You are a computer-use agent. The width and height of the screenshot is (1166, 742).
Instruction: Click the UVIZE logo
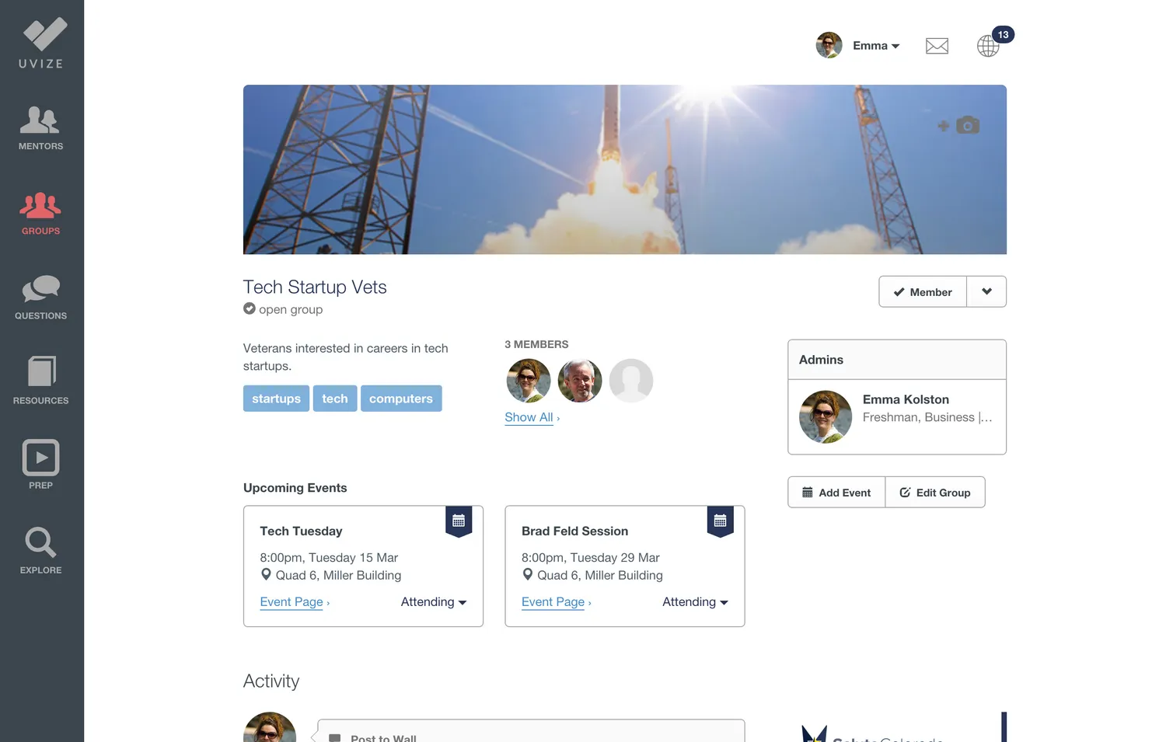point(42,43)
